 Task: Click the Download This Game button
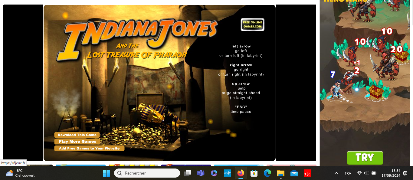[77, 135]
